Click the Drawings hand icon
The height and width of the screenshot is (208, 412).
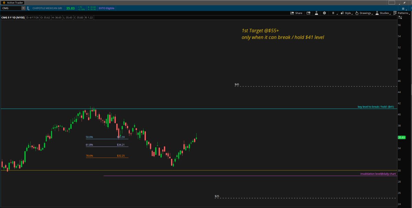coord(357,13)
